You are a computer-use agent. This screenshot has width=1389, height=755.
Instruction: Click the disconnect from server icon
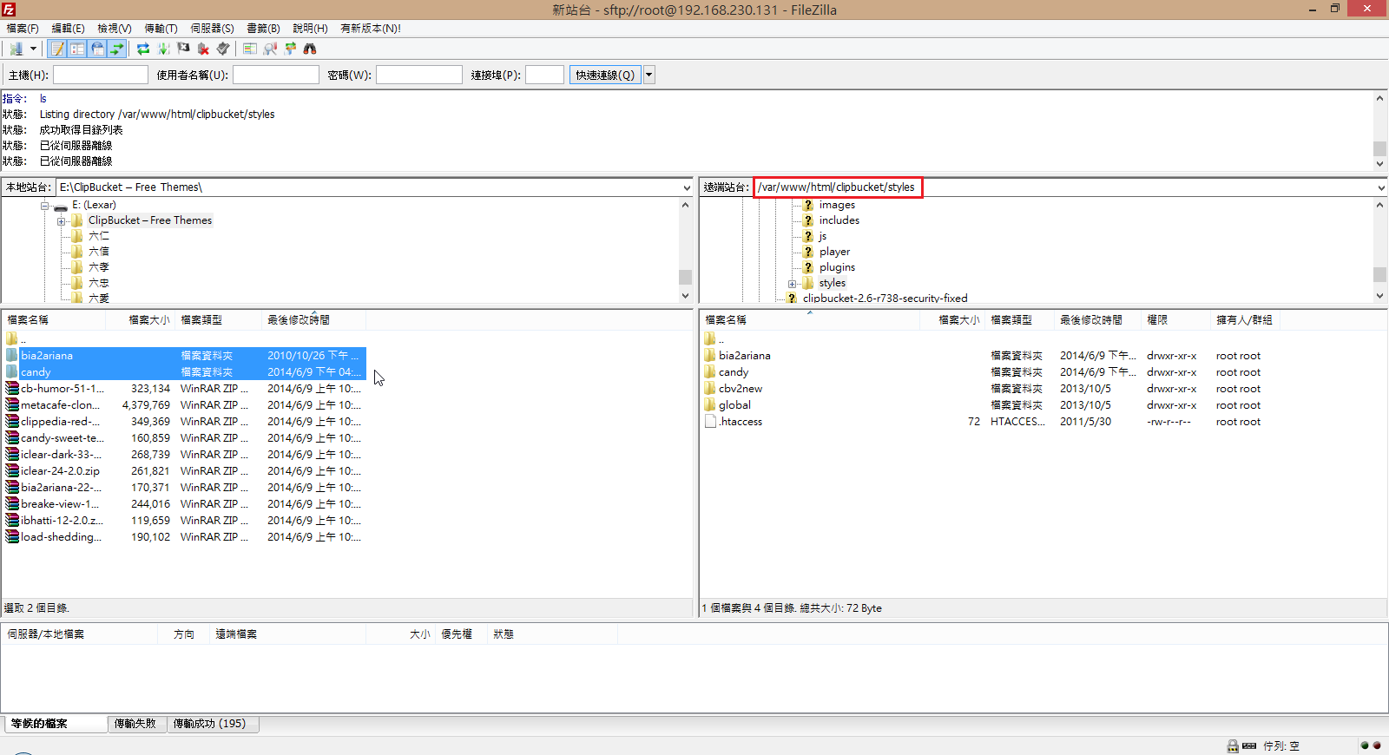[203, 49]
